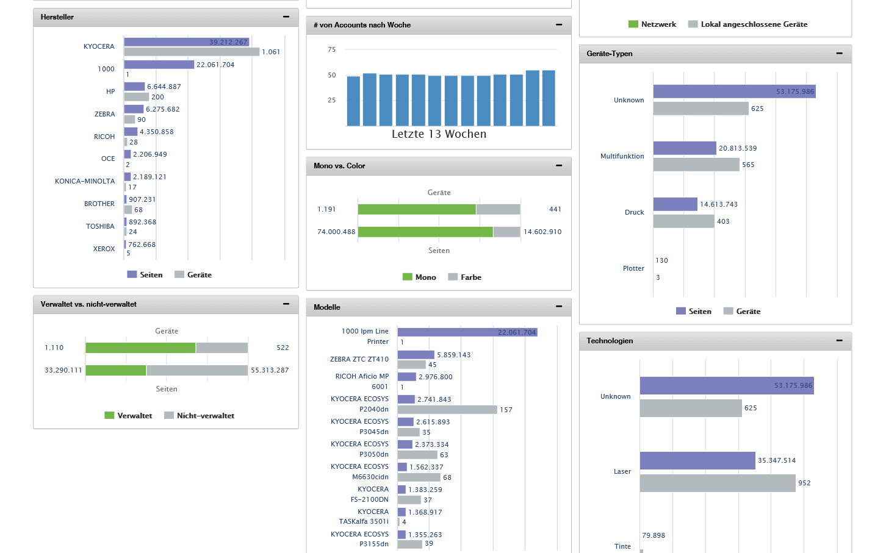
Task: Click the Laser pages bar 35.347.514
Action: 697,460
